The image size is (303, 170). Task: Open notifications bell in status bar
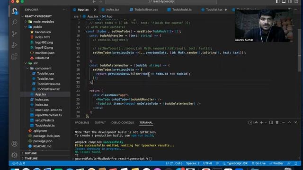pyautogui.click(x=296, y=163)
